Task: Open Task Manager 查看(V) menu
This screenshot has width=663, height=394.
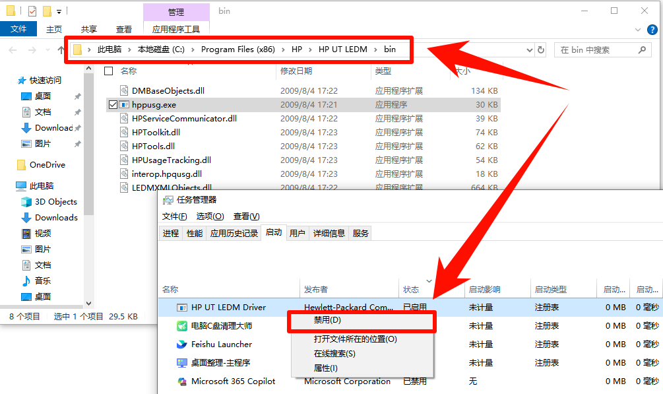Action: click(x=247, y=216)
